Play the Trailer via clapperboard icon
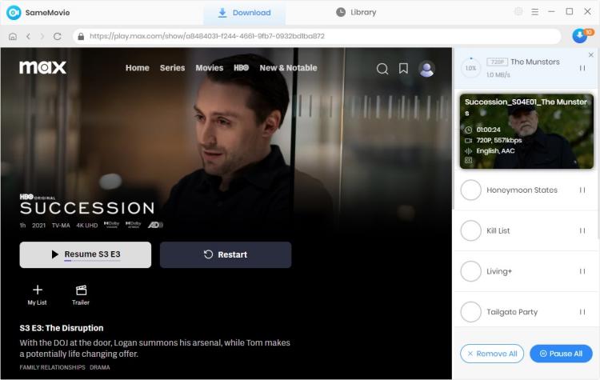The width and height of the screenshot is (600, 380). (81, 294)
